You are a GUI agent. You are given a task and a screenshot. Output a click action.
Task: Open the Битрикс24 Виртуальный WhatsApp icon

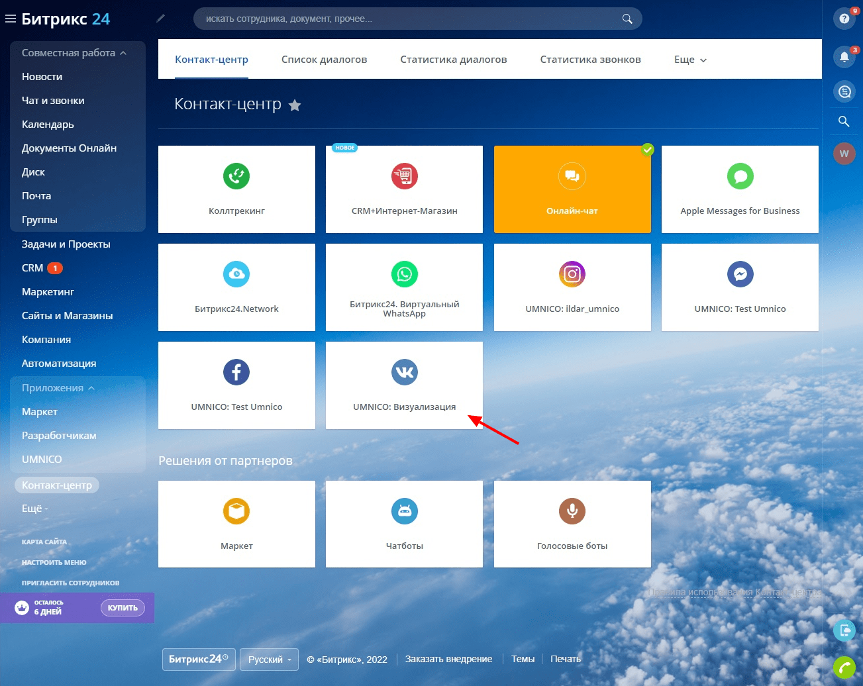(x=404, y=274)
